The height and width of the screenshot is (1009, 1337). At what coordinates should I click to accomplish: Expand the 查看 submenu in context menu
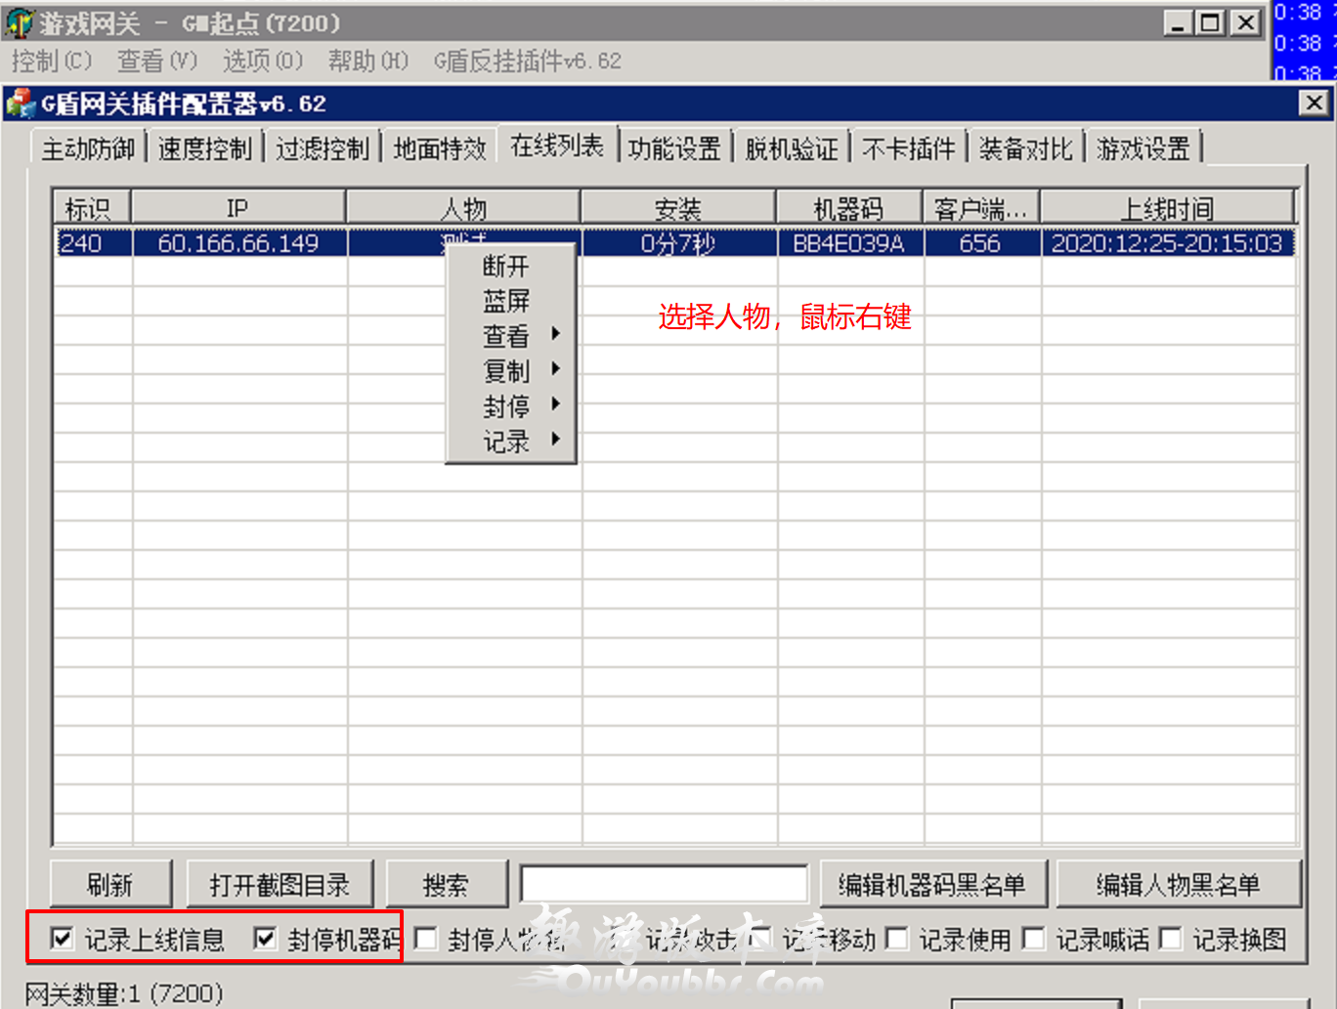pyautogui.click(x=510, y=336)
